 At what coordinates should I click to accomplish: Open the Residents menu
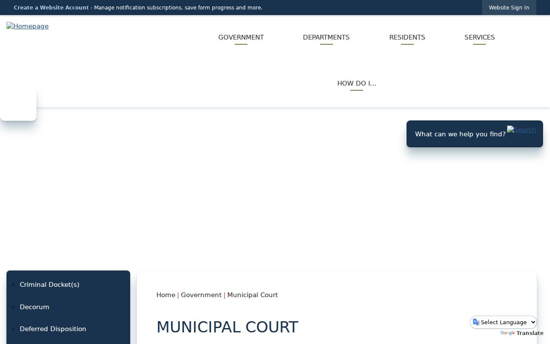[407, 37]
